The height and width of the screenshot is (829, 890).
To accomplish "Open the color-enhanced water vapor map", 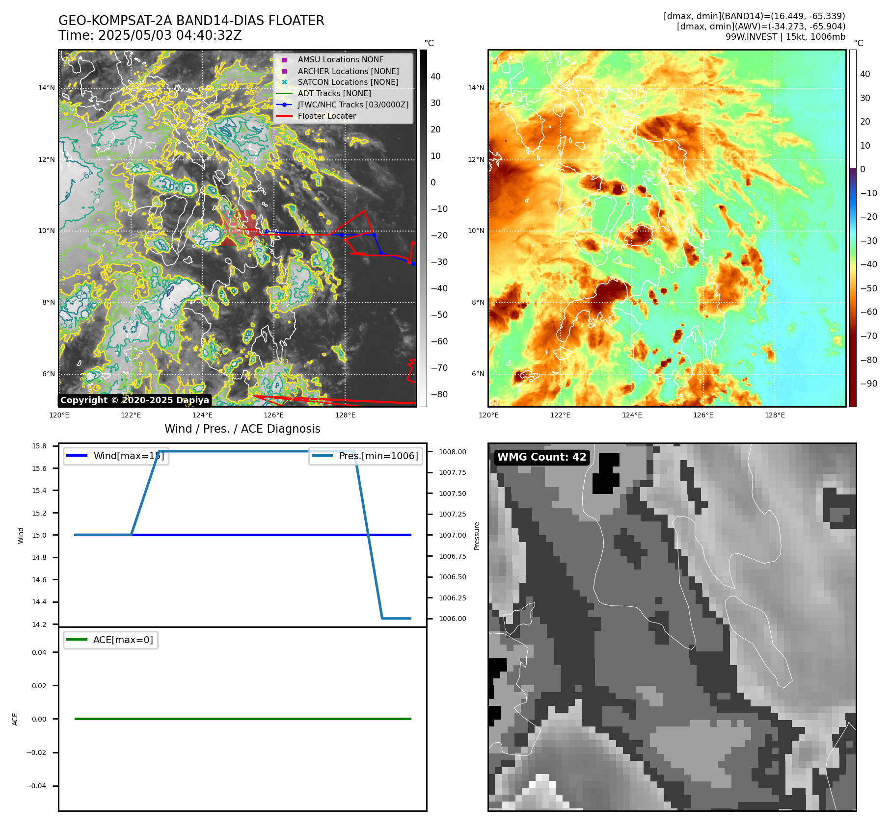I will tap(667, 228).
